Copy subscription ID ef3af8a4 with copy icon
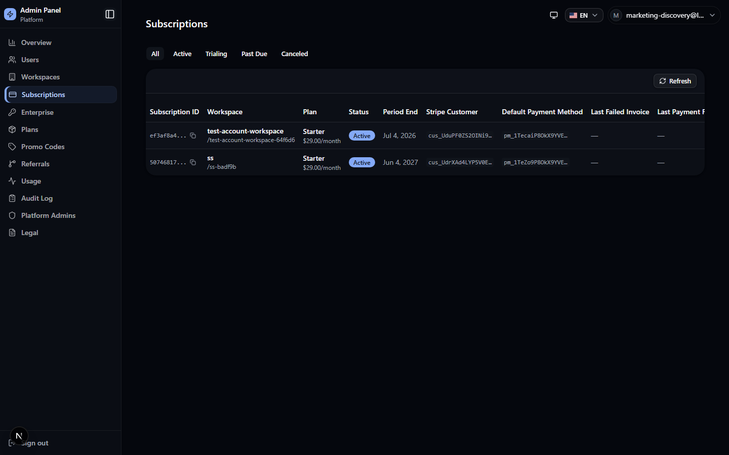The width and height of the screenshot is (729, 455). (x=193, y=135)
